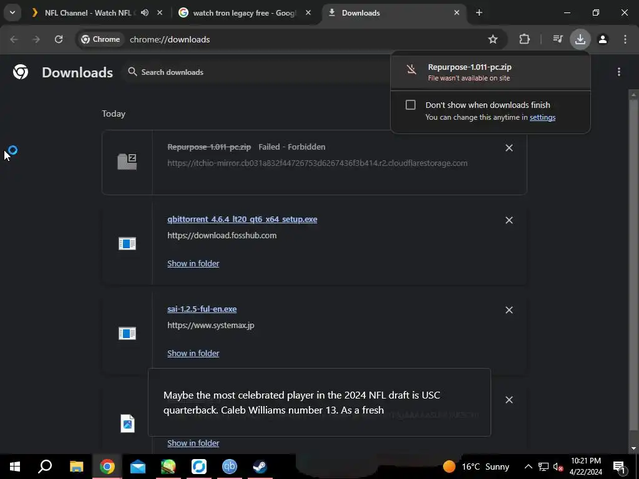The width and height of the screenshot is (639, 479).
Task: Show the image file in folder
Action: (193, 443)
